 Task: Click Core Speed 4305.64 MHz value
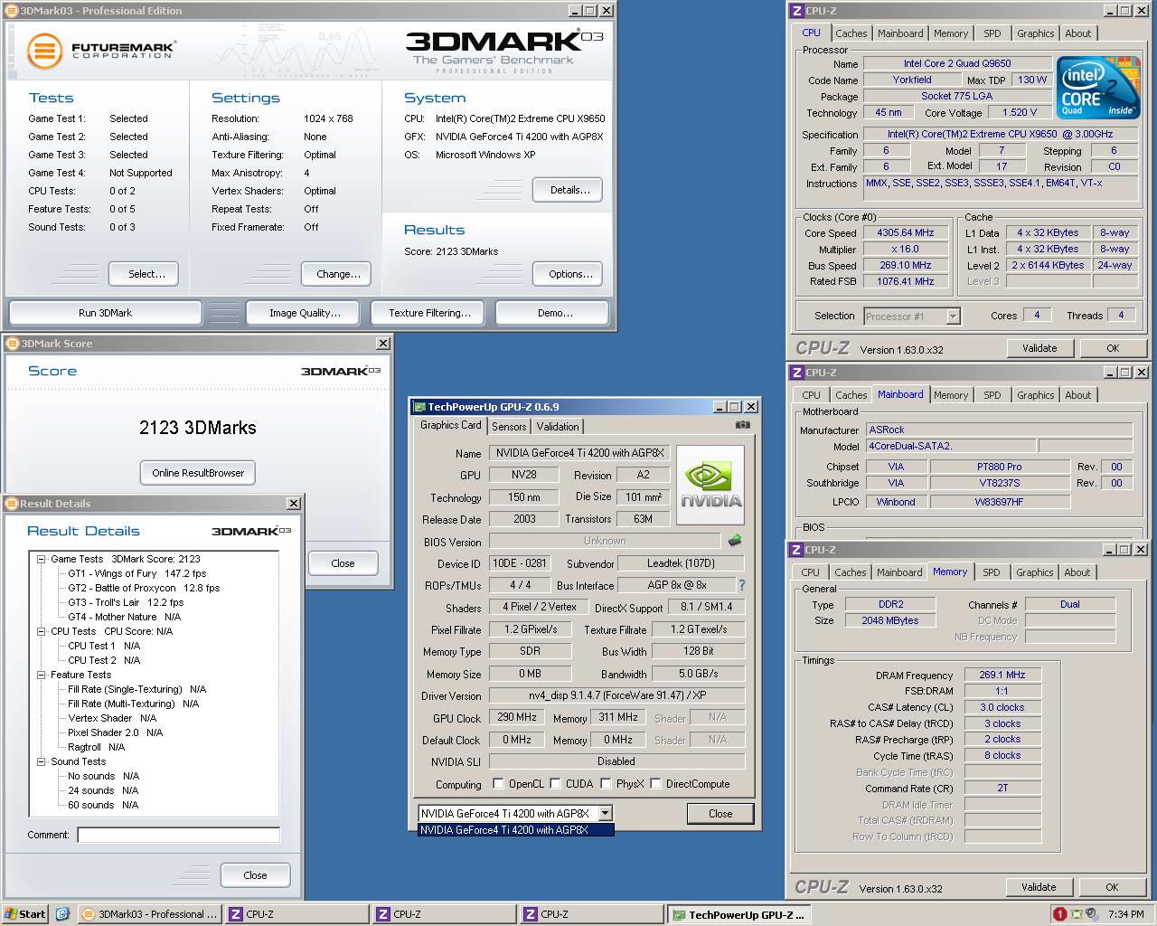(x=905, y=232)
